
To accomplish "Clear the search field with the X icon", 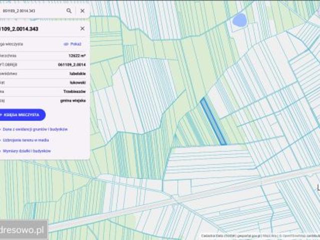I will coord(83,11).
